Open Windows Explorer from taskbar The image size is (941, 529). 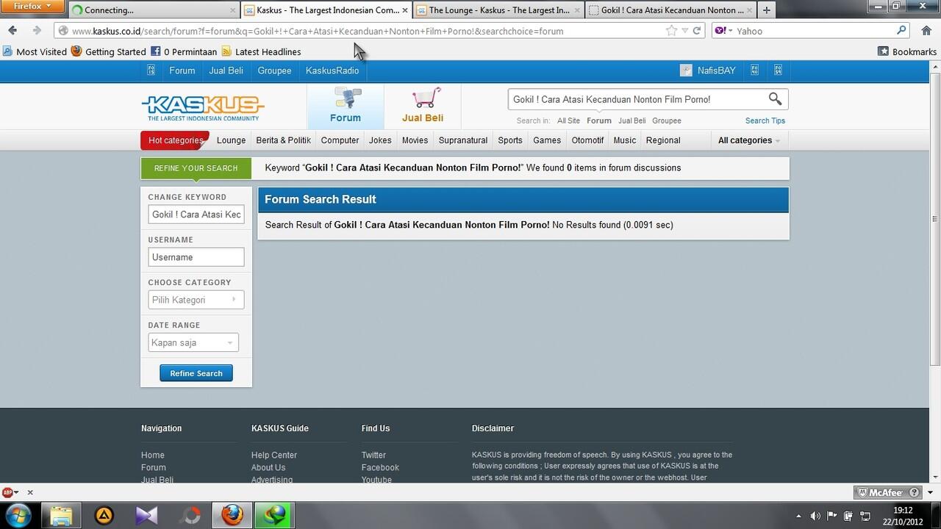[61, 515]
